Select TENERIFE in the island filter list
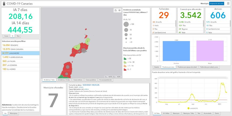 tap(11, 45)
